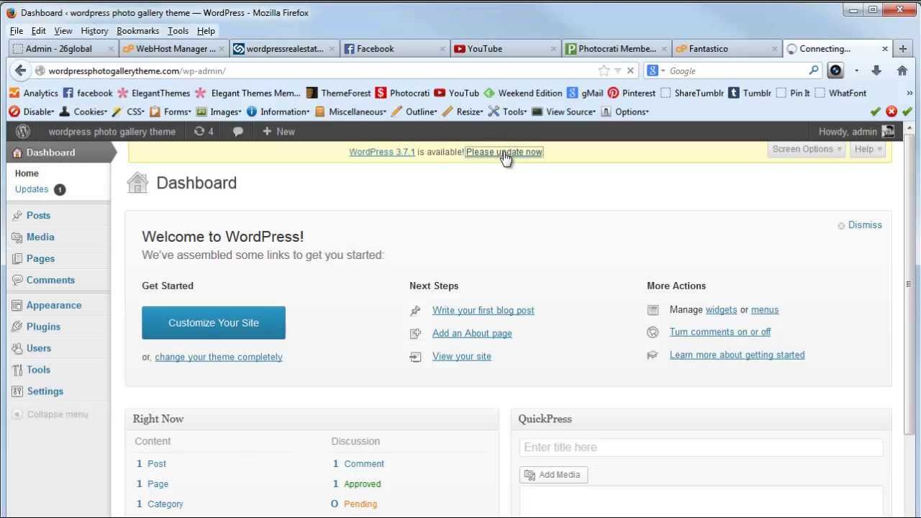The height and width of the screenshot is (518, 921).
Task: Open the manage widgets link
Action: point(721,309)
